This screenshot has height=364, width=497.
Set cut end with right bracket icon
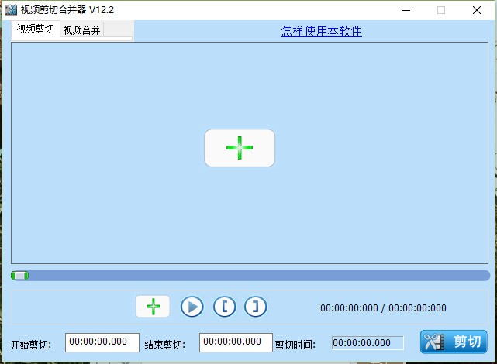(x=255, y=307)
